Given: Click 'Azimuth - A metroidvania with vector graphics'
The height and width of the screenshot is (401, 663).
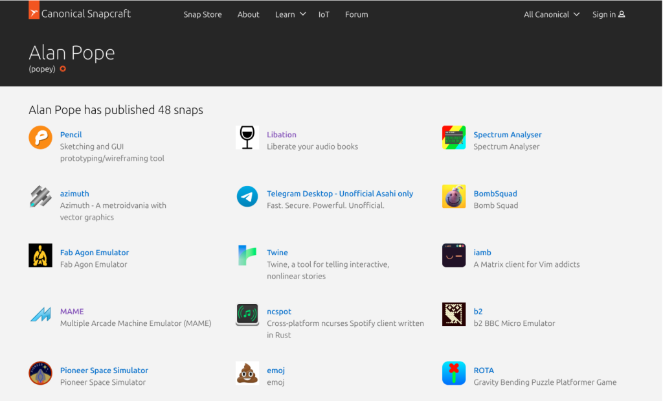Looking at the screenshot, I should pos(113,211).
